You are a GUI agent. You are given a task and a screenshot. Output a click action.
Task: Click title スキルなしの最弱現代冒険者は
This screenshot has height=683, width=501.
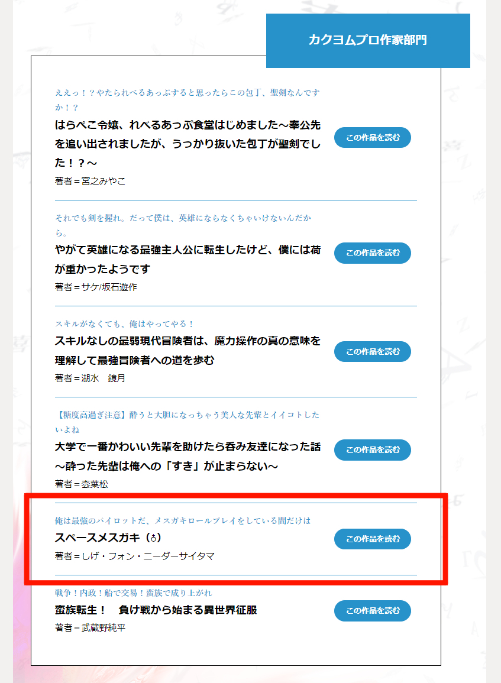tap(188, 351)
